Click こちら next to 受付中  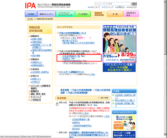[73, 38]
